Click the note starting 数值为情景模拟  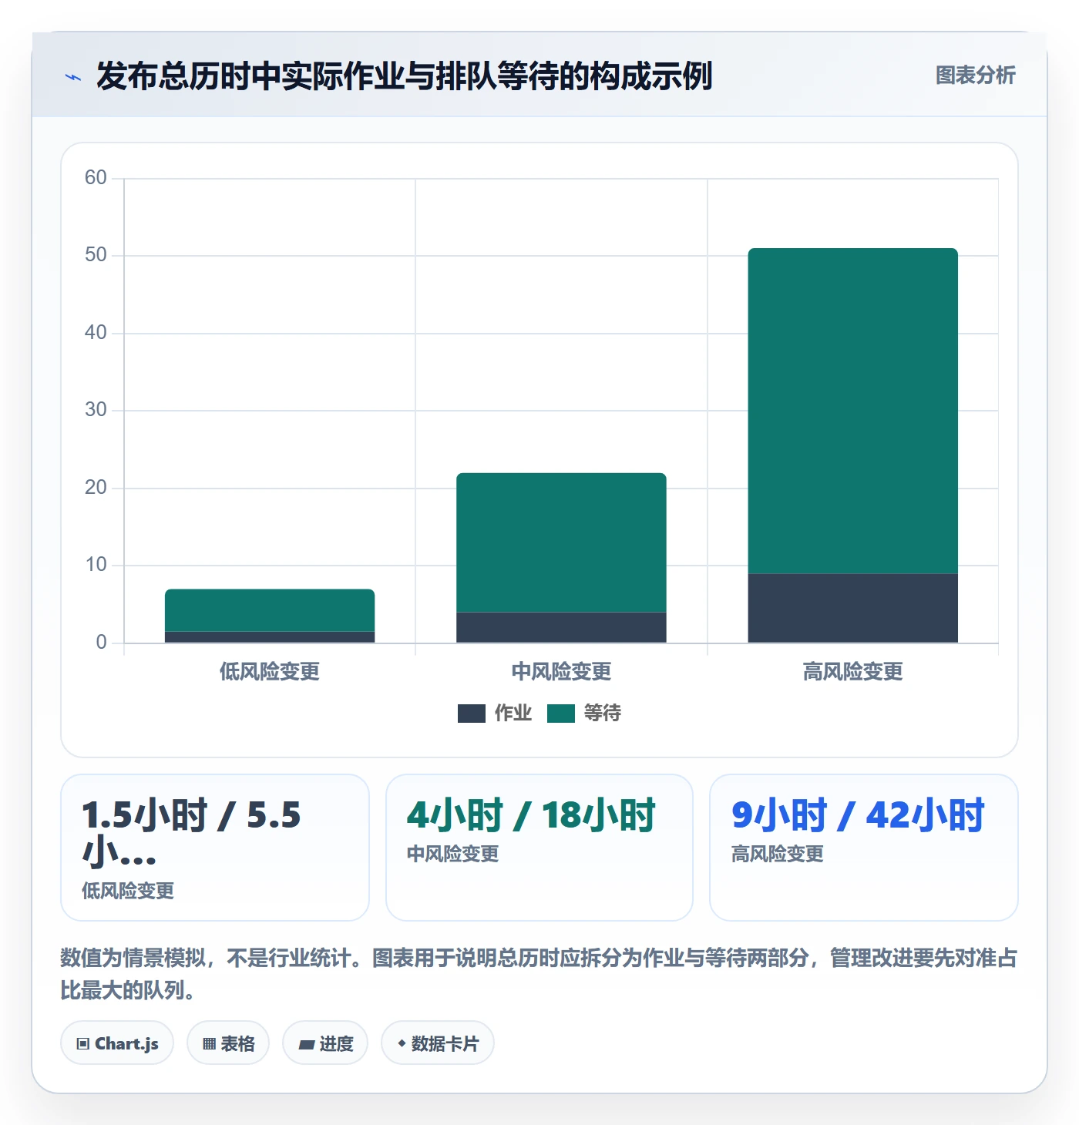coord(539,974)
